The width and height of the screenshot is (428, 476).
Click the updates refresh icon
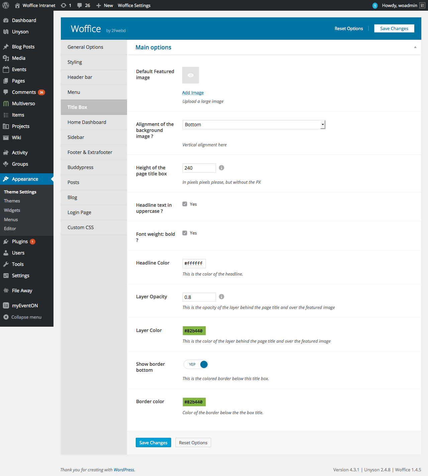coord(64,5)
